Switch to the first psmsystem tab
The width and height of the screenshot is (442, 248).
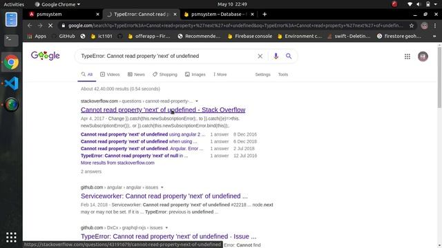(64, 14)
